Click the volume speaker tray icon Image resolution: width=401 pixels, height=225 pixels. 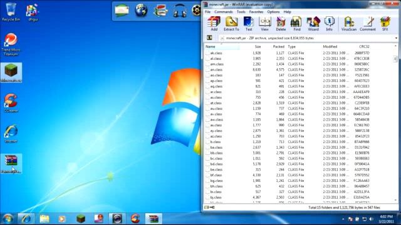pyautogui.click(x=371, y=219)
